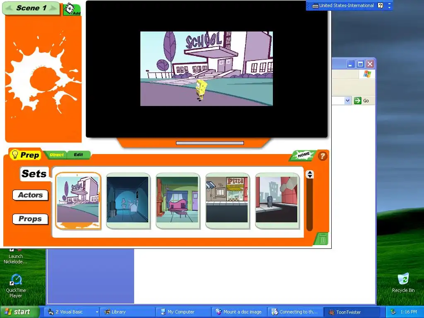The image size is (424, 318).
Task: Choose the School set thumbnail
Action: 78,201
